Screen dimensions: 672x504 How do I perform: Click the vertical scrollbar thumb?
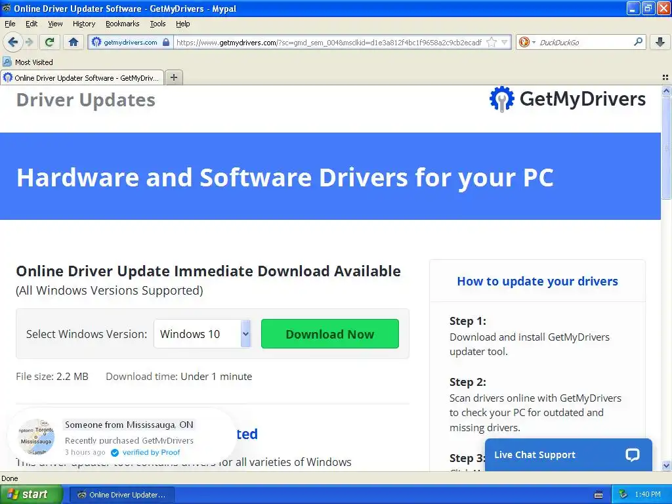666,147
